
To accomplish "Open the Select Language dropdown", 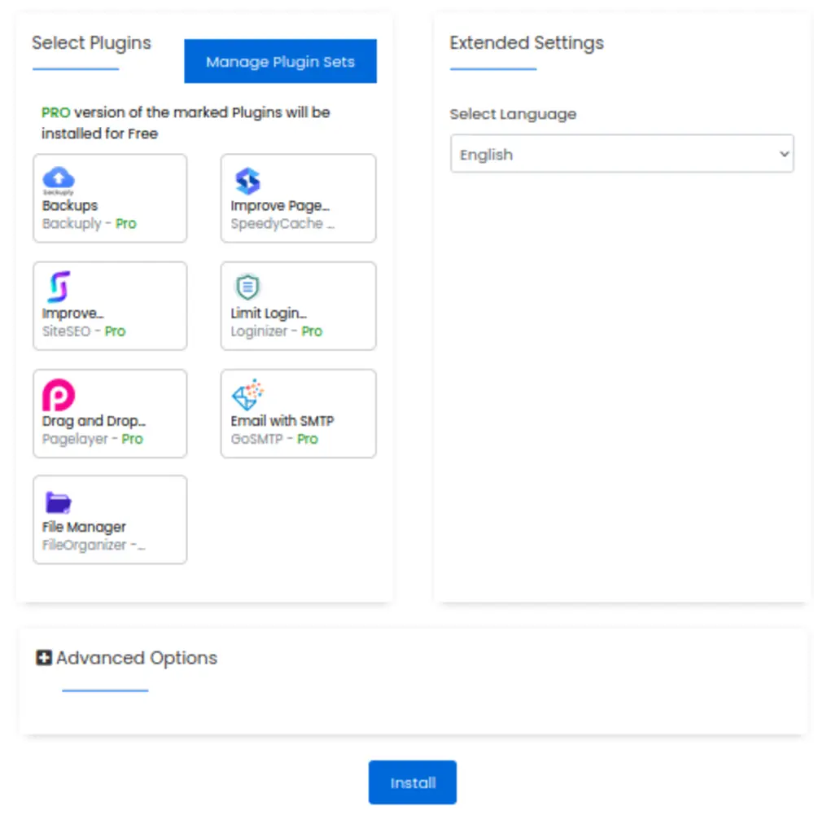I will (x=622, y=153).
